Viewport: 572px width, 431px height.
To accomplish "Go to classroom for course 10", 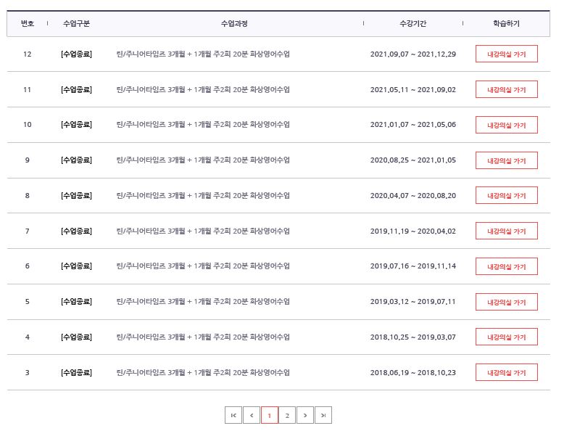I will pos(506,125).
